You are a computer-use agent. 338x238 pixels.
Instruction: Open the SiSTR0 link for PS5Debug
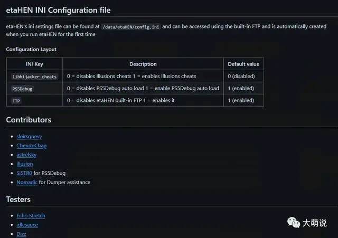[x=24, y=173]
